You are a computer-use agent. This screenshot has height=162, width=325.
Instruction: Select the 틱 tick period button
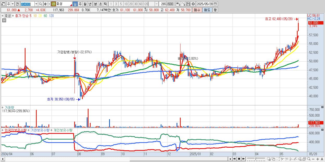pyautogui.click(x=105, y=4)
